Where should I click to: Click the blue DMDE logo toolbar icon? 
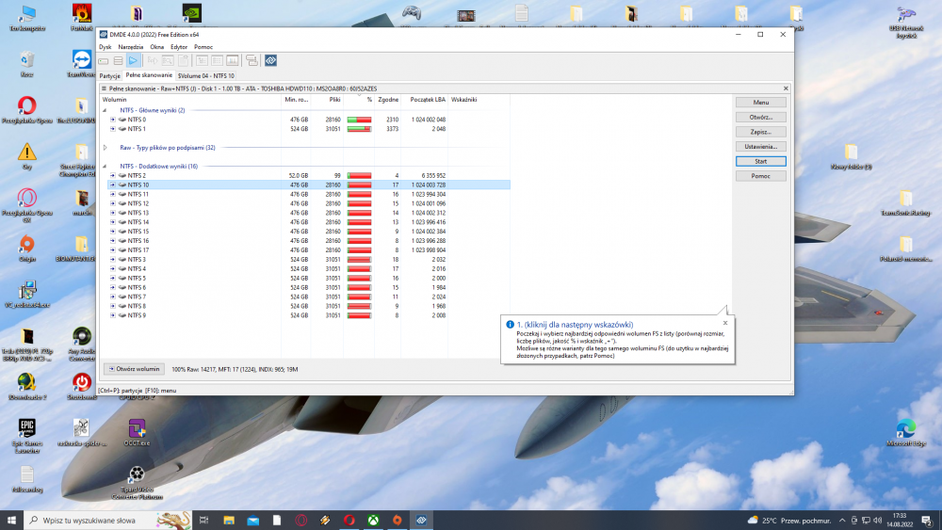tap(270, 61)
